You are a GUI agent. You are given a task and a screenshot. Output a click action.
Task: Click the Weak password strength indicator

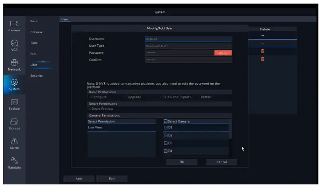coord(223,53)
